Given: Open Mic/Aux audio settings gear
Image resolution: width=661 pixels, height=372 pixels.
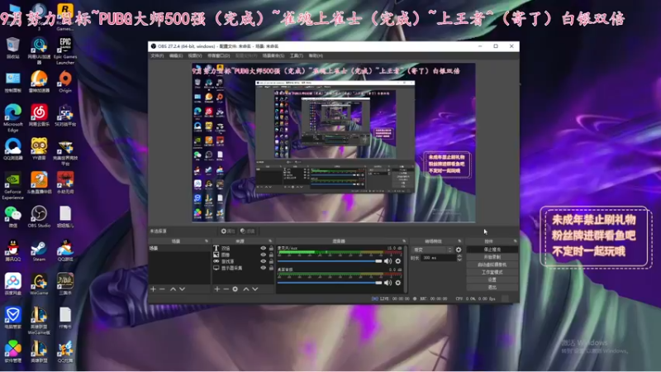Looking at the screenshot, I should coord(398,261).
